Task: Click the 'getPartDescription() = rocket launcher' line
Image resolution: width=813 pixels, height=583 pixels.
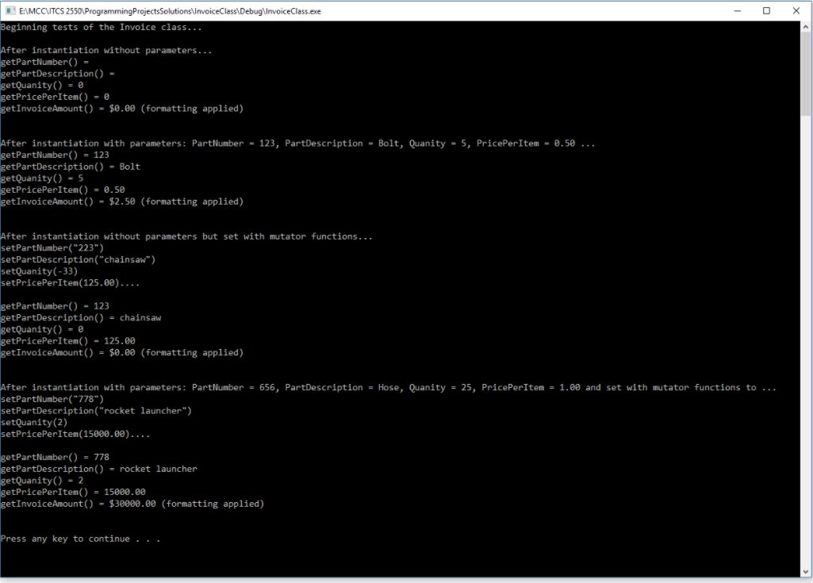Action: point(99,469)
